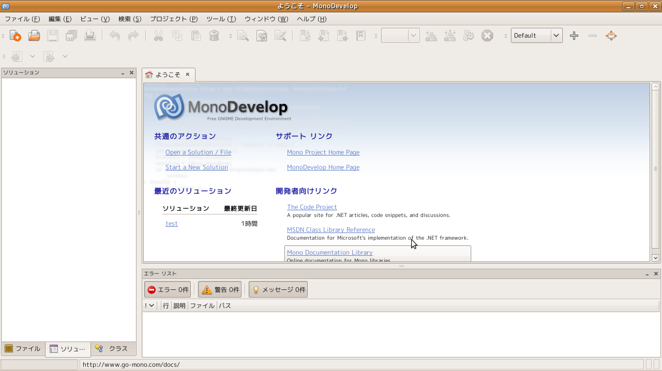
Task: Click the Stop execution icon
Action: tap(487, 36)
